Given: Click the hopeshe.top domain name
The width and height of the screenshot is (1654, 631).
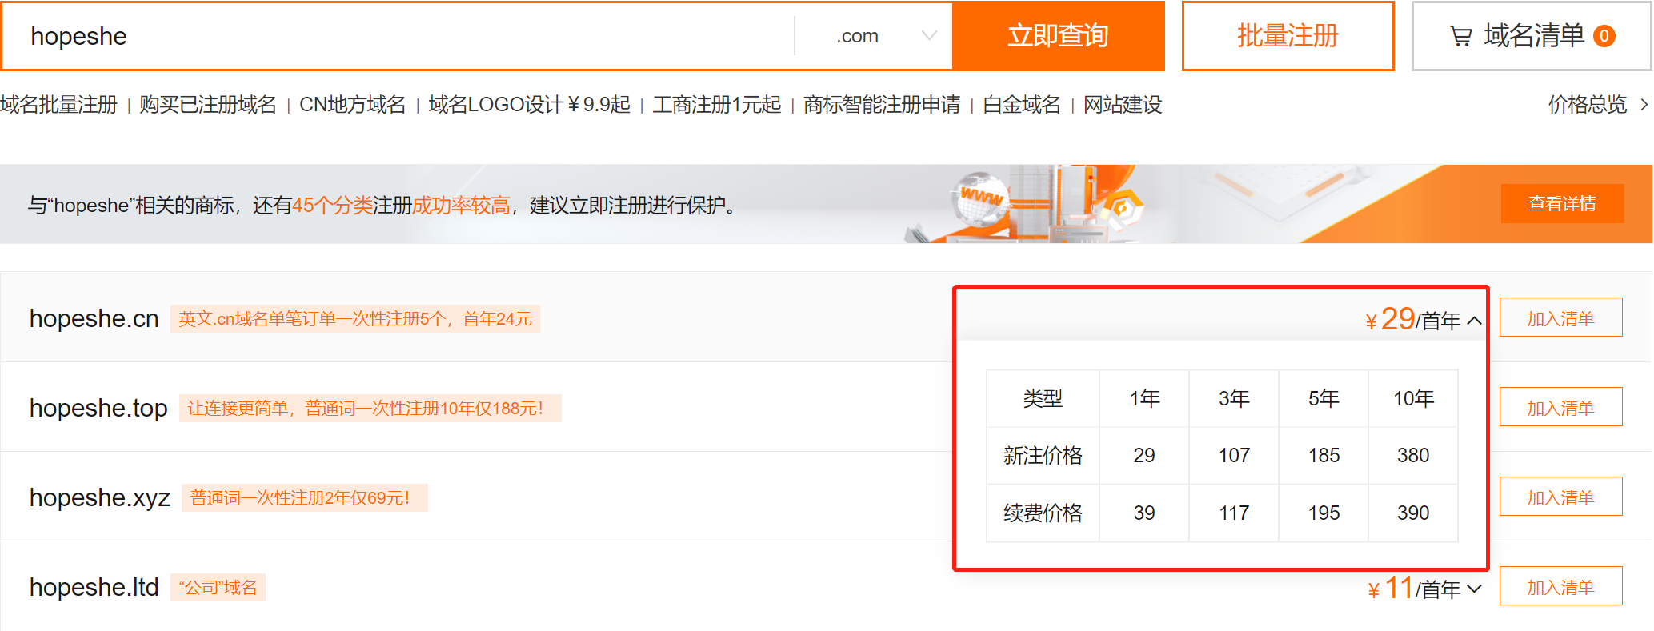Looking at the screenshot, I should click(98, 408).
